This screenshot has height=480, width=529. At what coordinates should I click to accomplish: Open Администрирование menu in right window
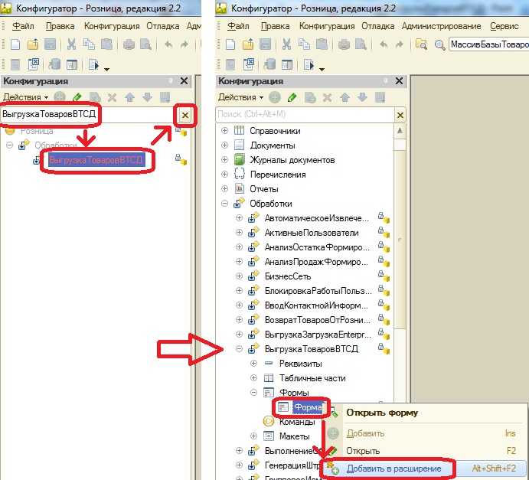click(x=441, y=26)
